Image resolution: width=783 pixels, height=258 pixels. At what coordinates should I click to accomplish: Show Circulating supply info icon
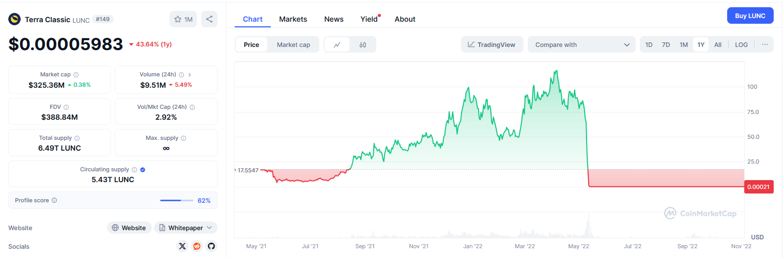(134, 170)
